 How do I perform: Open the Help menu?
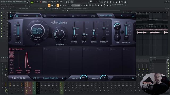25,2
